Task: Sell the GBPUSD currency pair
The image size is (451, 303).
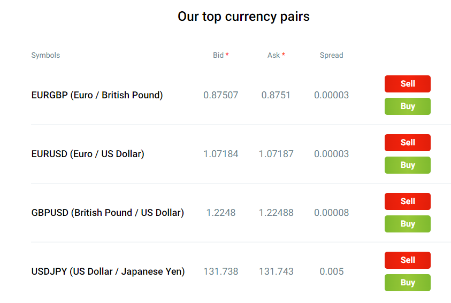Action: 407,201
